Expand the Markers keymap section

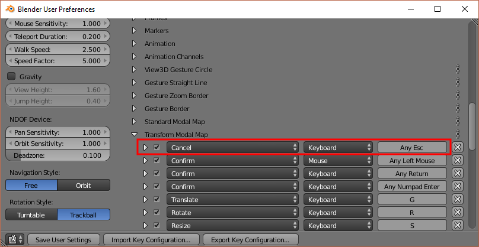point(134,31)
